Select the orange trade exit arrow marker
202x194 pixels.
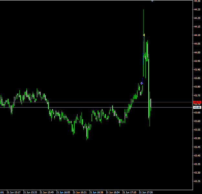[x=144, y=35]
